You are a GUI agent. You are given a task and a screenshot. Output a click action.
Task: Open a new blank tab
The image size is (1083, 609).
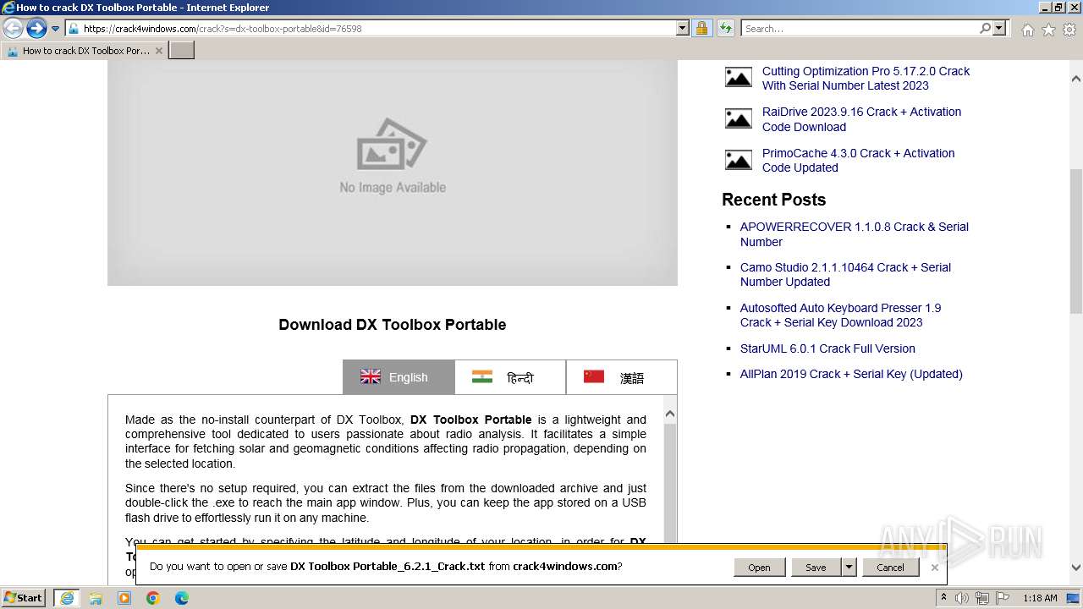[x=182, y=51]
